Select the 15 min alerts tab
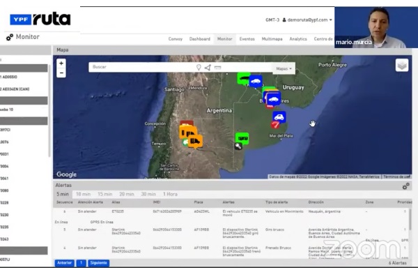This screenshot has width=418, height=279. [104, 194]
